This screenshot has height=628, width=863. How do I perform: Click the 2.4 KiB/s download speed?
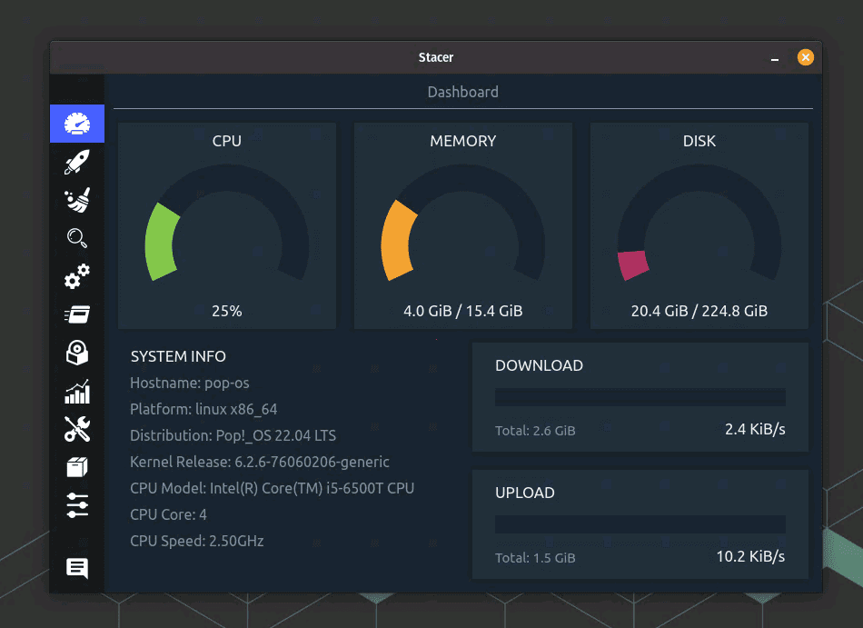tap(754, 430)
